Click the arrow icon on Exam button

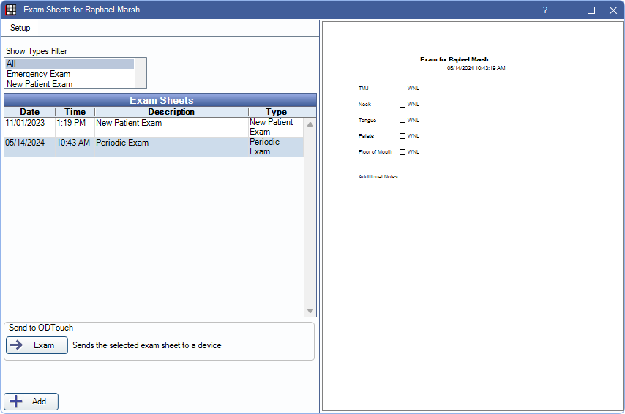17,345
